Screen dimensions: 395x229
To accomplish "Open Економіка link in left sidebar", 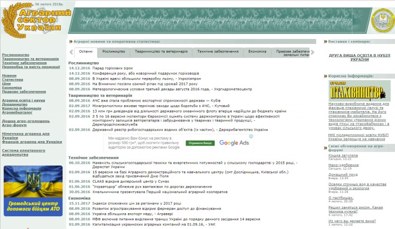I will 12,87.
